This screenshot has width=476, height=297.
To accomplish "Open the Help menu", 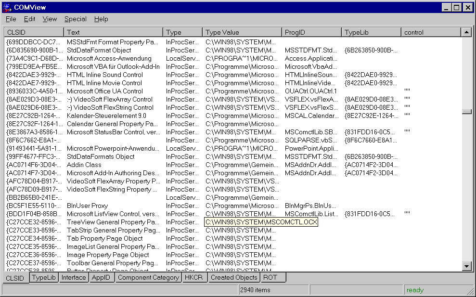I will click(x=101, y=19).
